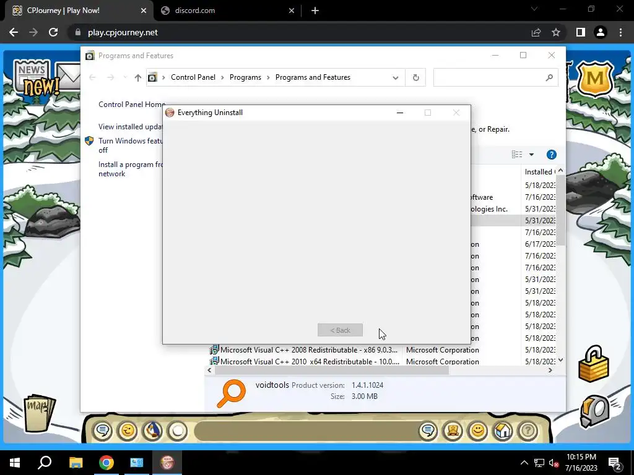Click the network tray icon
The width and height of the screenshot is (634, 475).
[x=539, y=463]
